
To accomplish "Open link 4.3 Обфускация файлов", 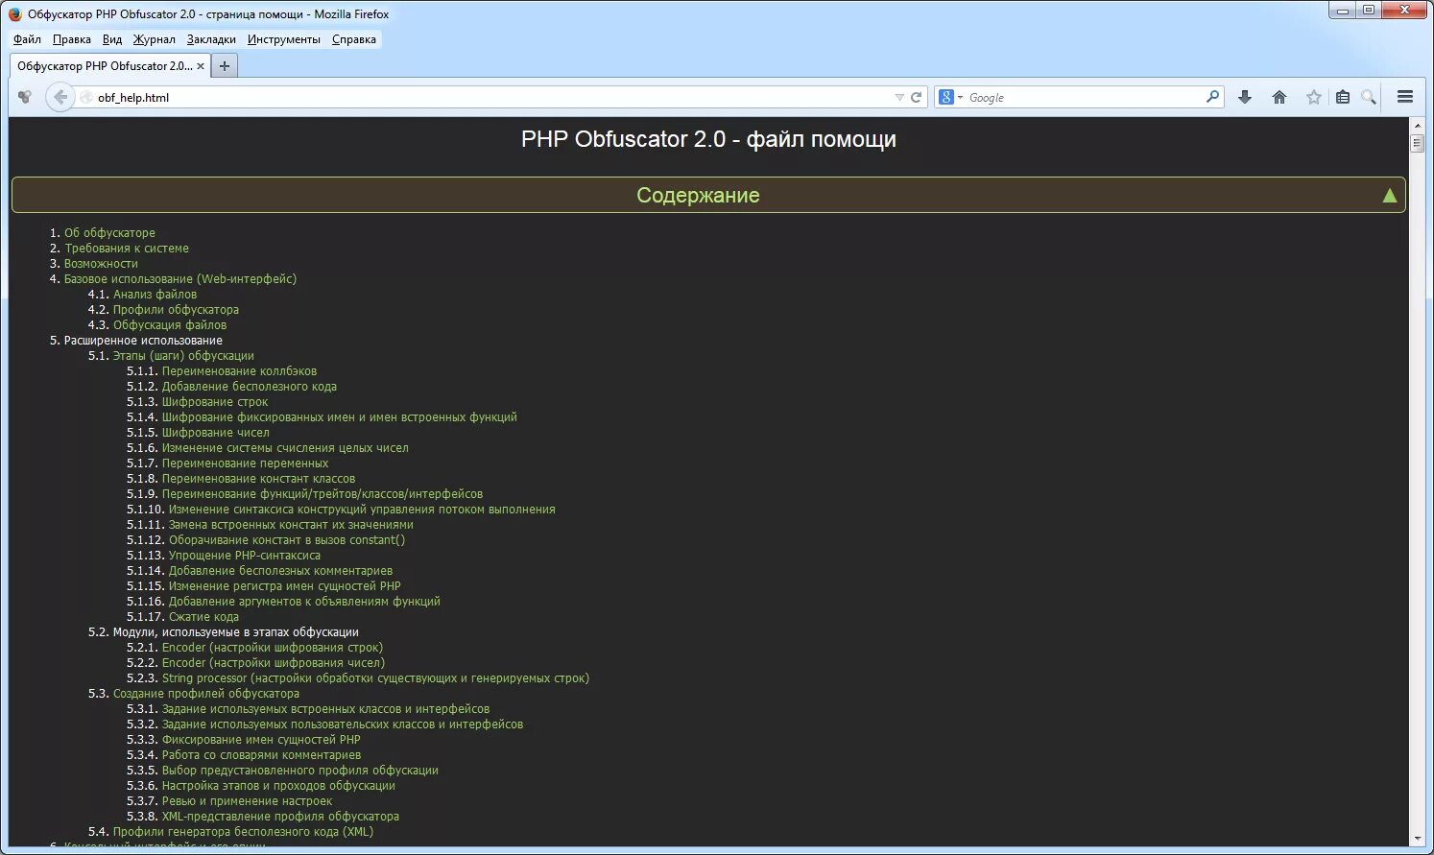I will [x=170, y=325].
